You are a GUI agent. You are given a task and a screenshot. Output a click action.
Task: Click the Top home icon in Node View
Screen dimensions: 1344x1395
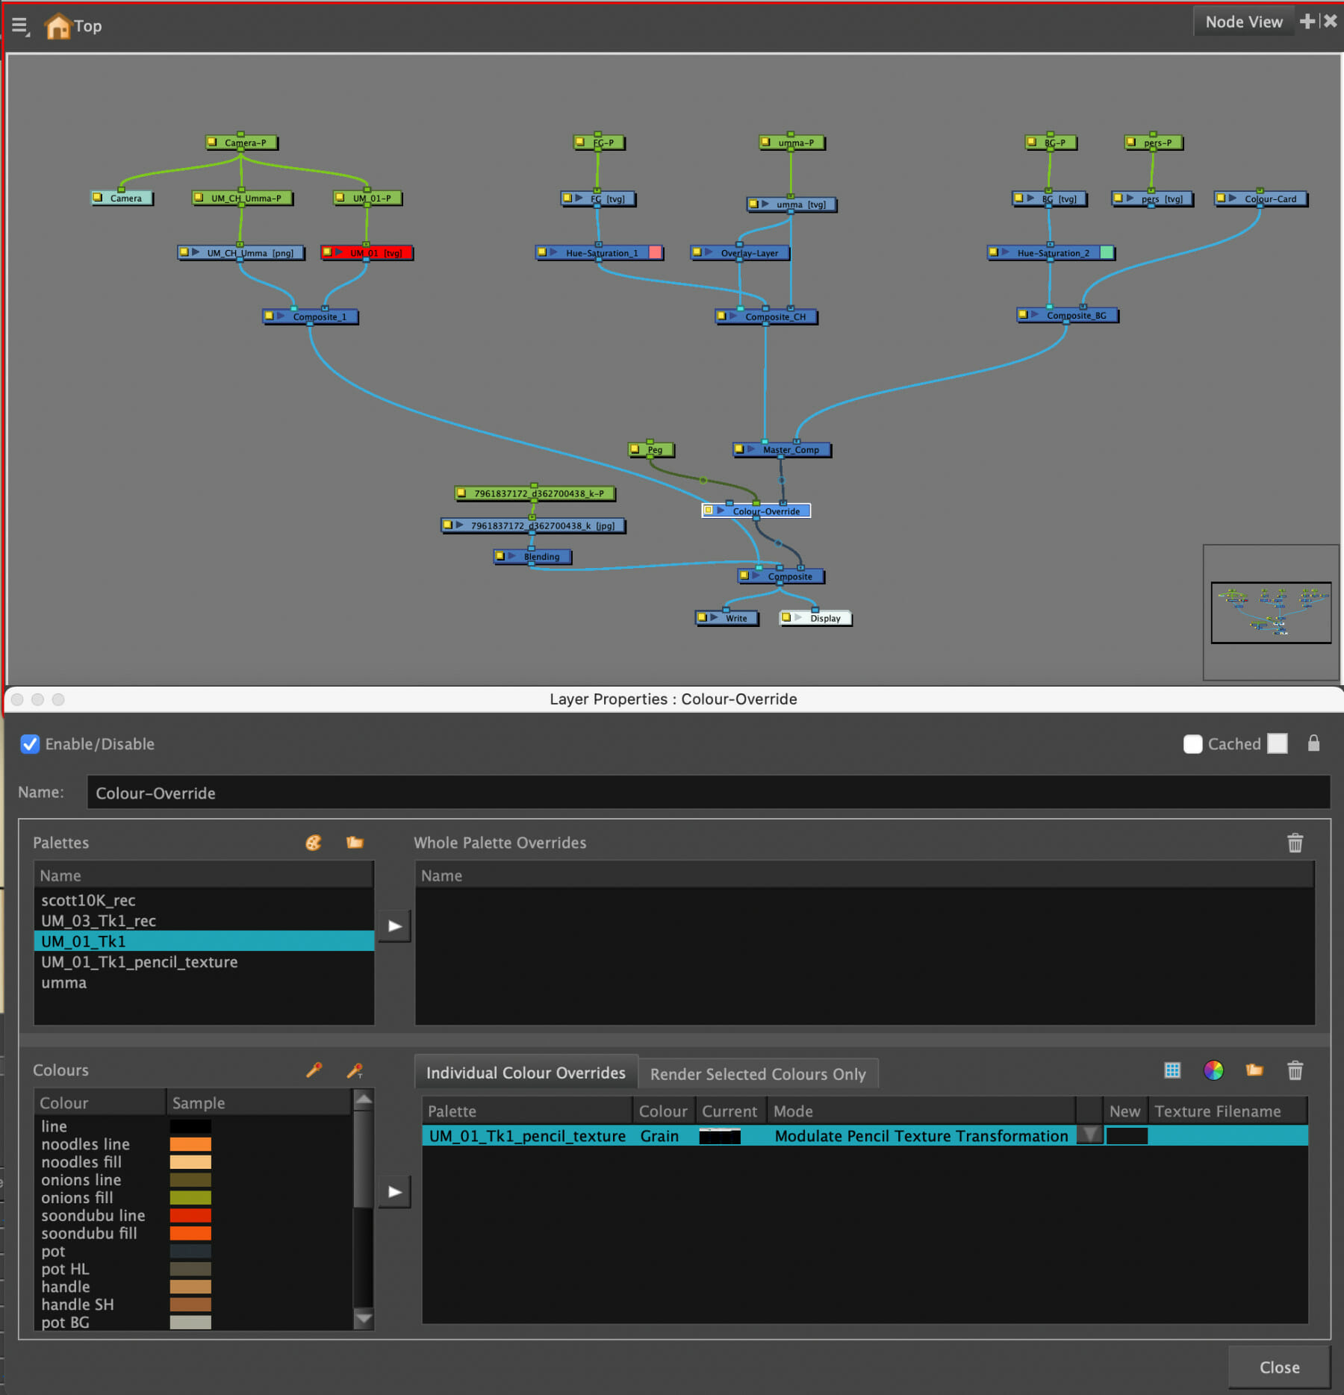coord(58,25)
